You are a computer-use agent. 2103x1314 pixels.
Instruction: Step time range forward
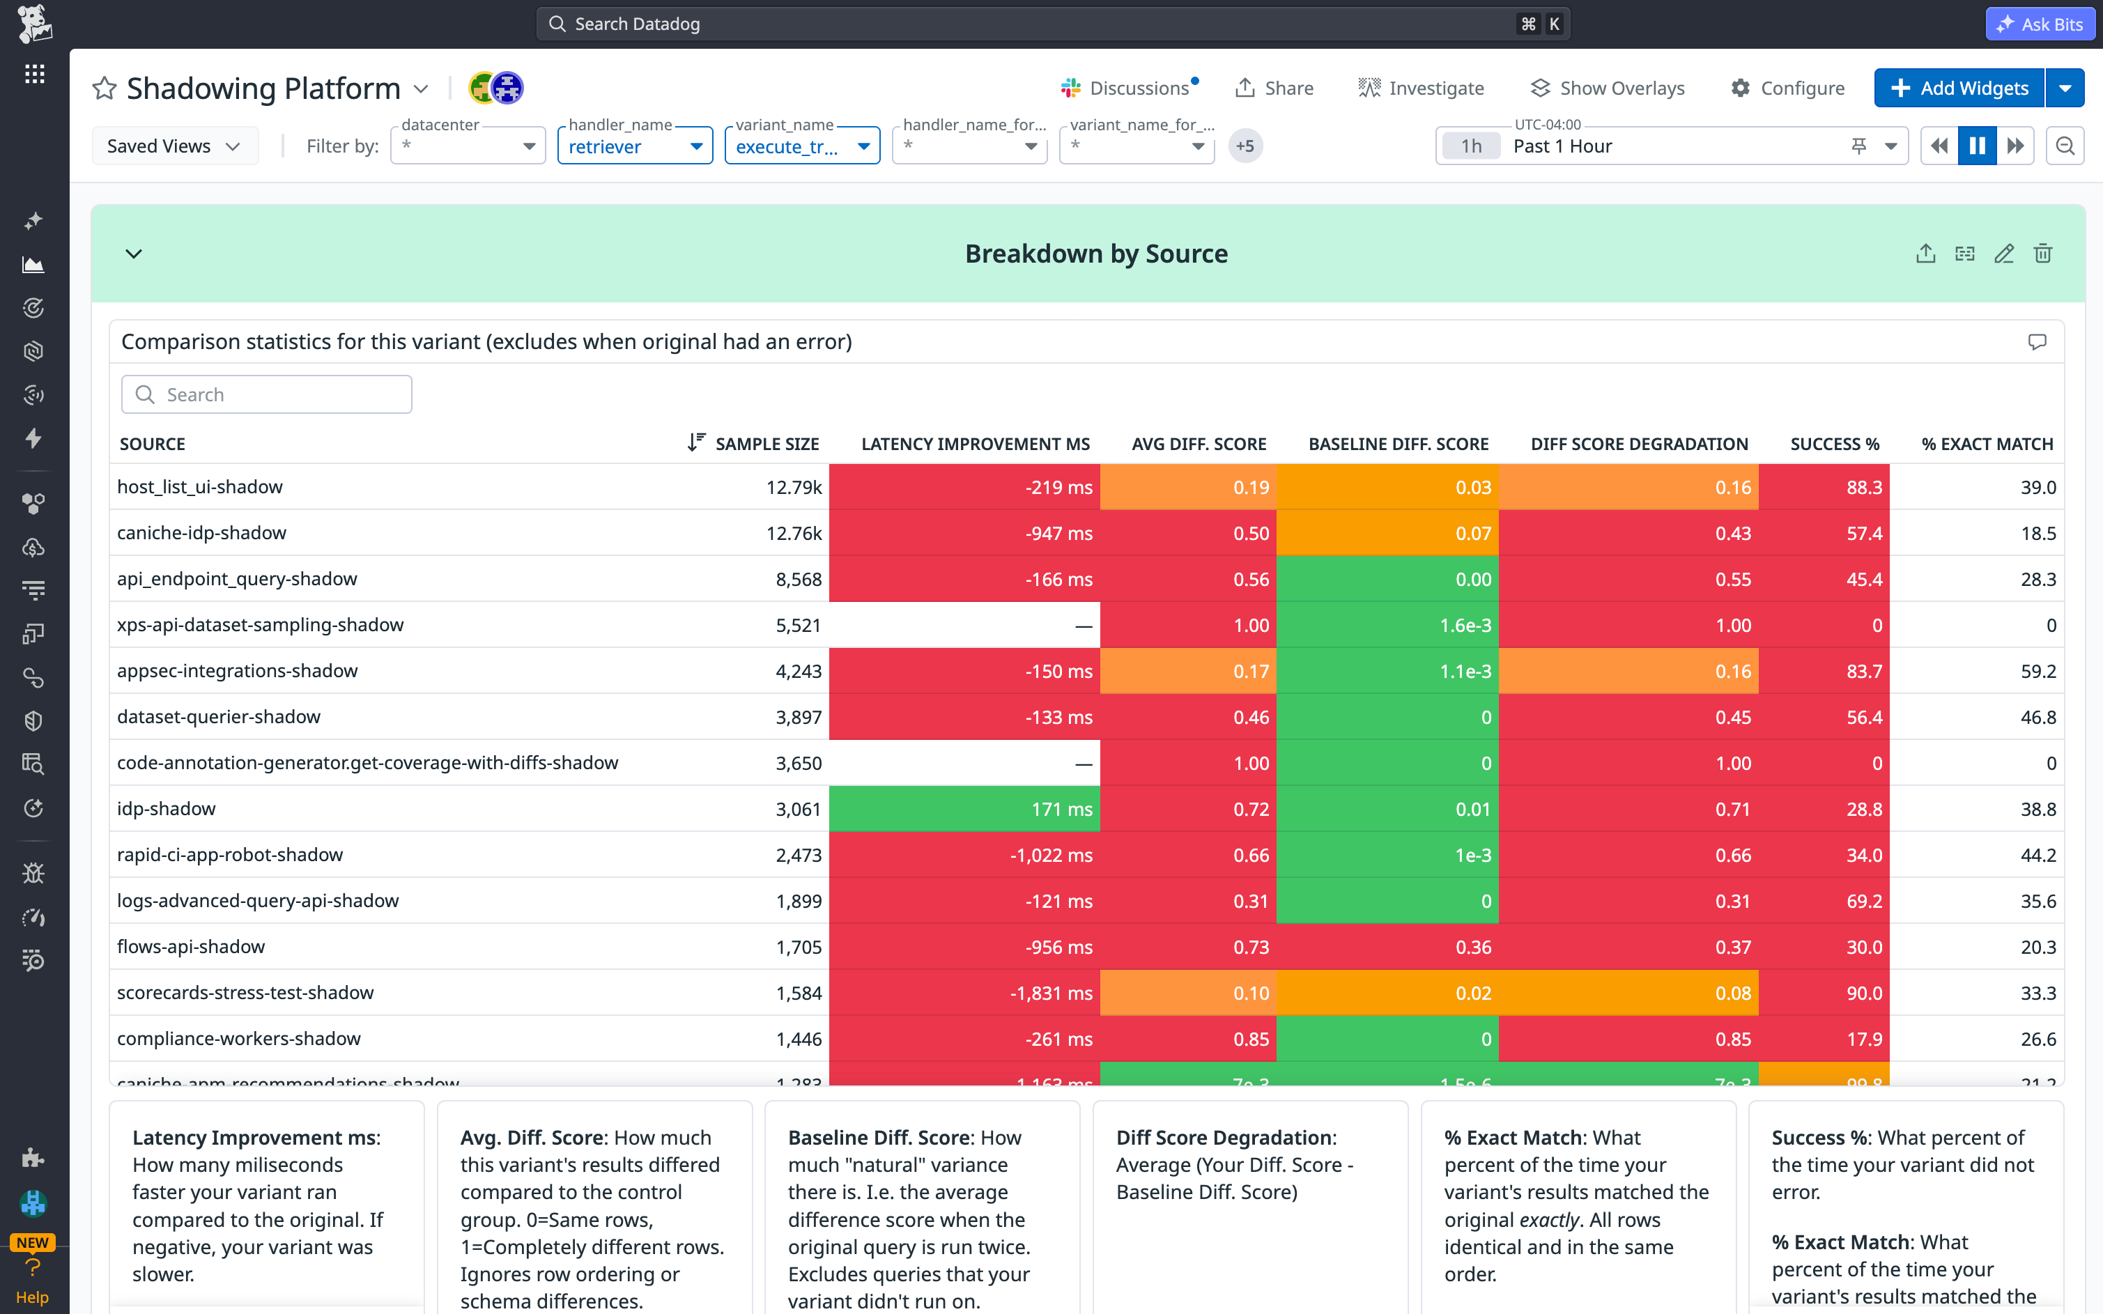point(2015,146)
